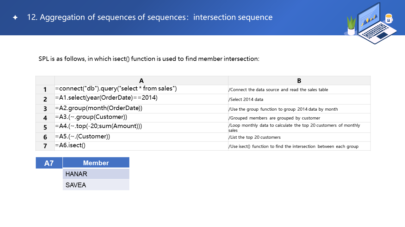The width and height of the screenshot is (405, 227).
Task: Click the blue A7 result label
Action: 49,163
